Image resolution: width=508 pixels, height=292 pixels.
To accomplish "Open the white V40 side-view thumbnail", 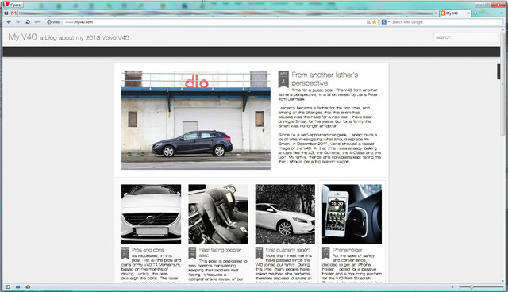I will [x=285, y=214].
